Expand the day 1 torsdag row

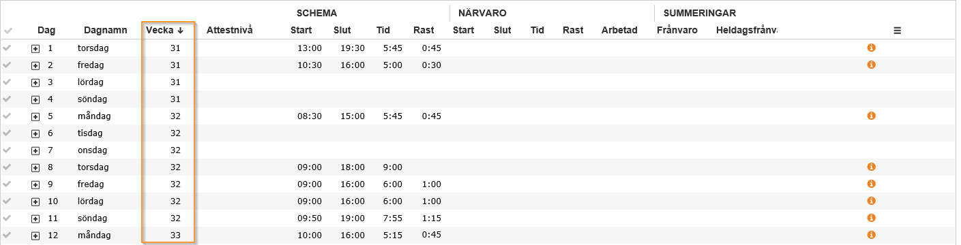coord(35,48)
